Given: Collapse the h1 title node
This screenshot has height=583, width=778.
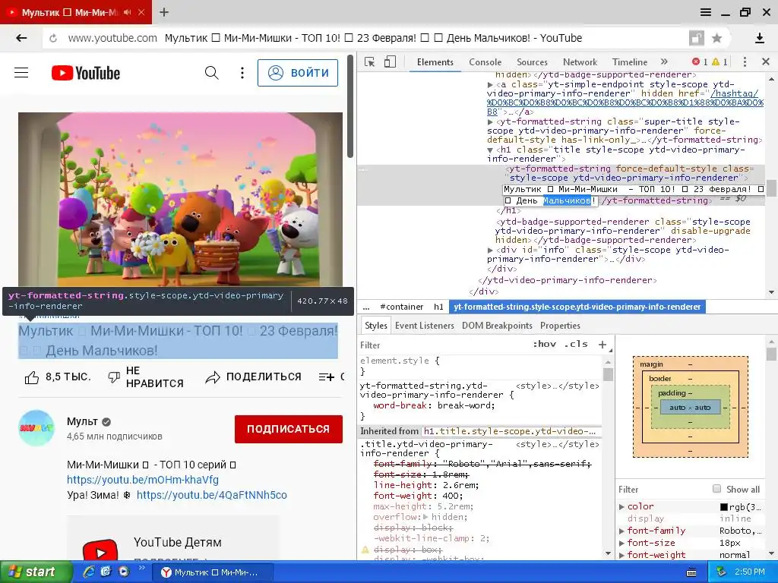Looking at the screenshot, I should [x=490, y=150].
